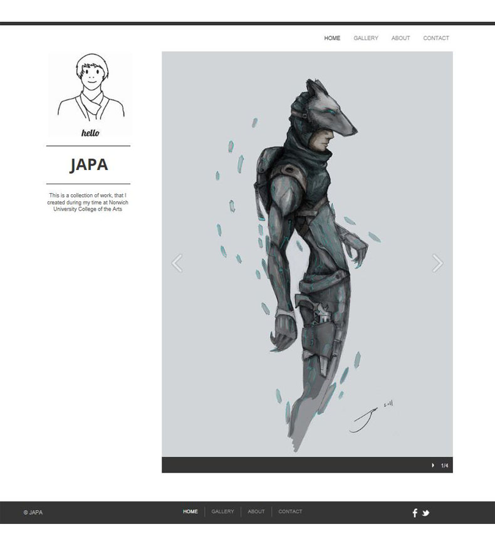Open the Facebook icon in footer

click(415, 513)
